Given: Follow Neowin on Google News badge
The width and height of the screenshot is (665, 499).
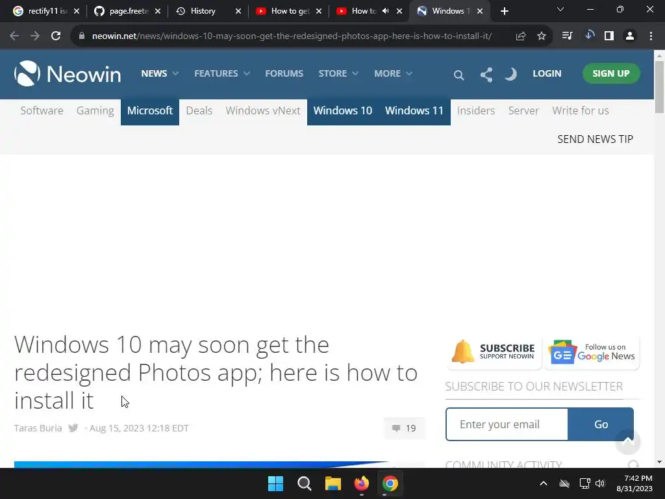Looking at the screenshot, I should click(x=592, y=352).
